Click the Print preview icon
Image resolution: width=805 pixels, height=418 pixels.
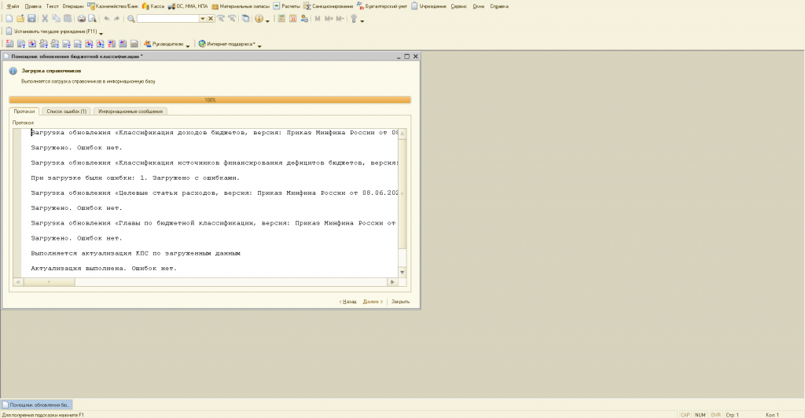point(92,18)
